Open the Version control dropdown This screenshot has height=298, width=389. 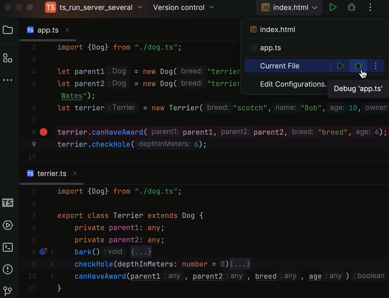pos(183,7)
